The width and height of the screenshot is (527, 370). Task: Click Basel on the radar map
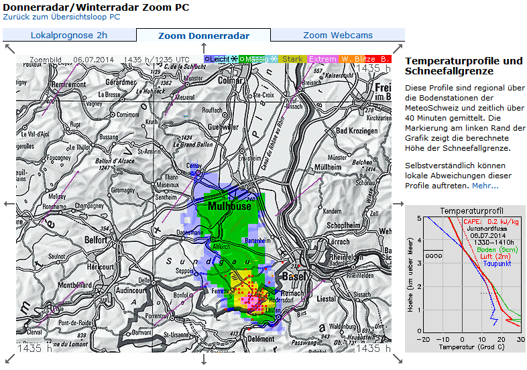coord(294,277)
